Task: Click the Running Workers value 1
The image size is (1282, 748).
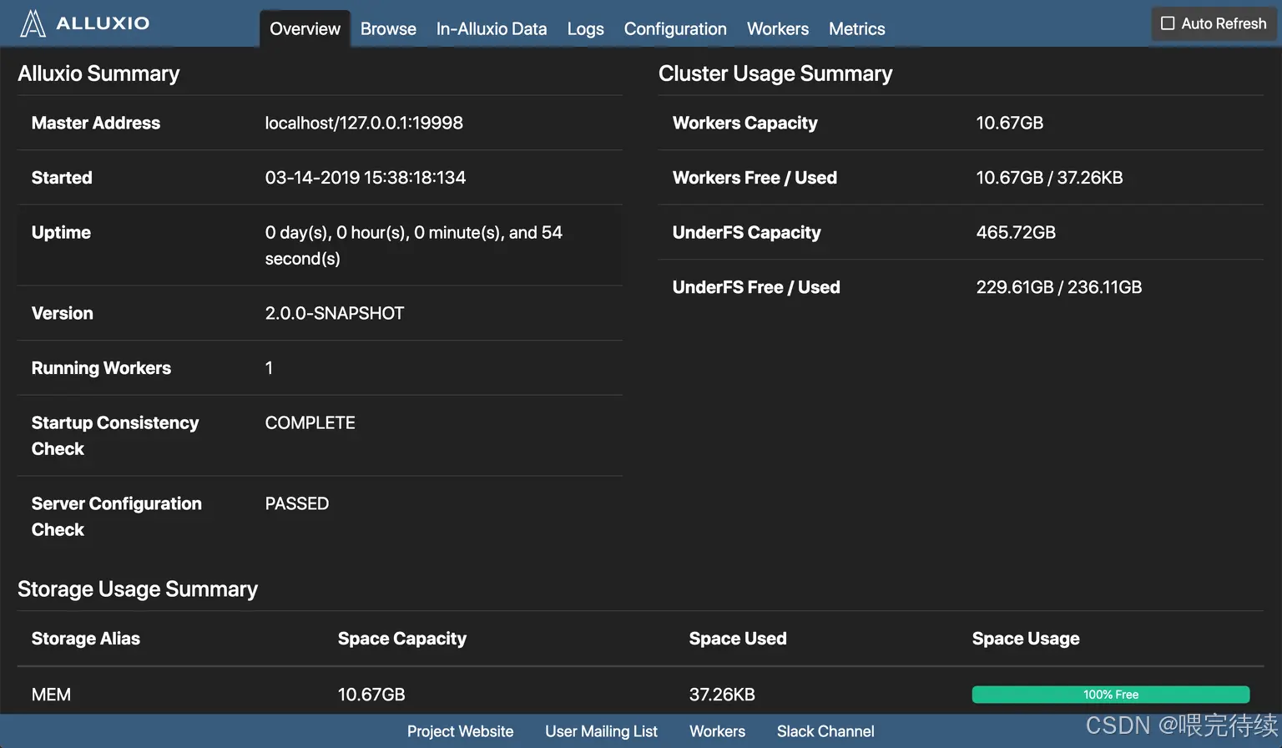Action: pos(269,368)
